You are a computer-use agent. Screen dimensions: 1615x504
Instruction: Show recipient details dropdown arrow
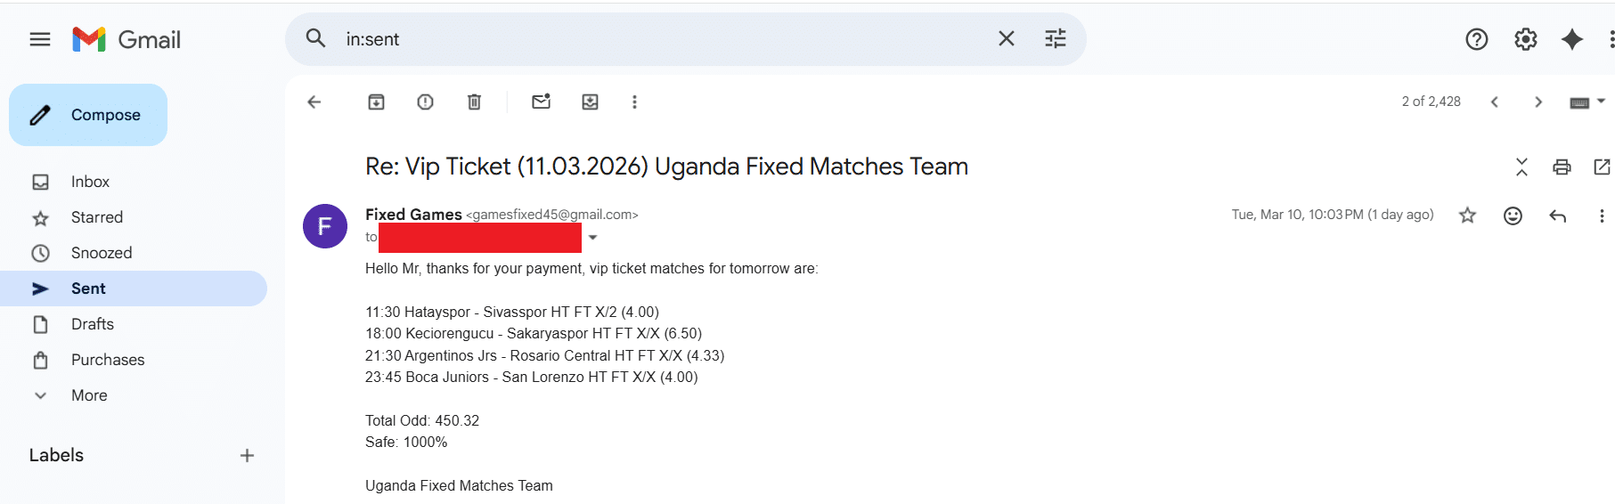click(593, 238)
